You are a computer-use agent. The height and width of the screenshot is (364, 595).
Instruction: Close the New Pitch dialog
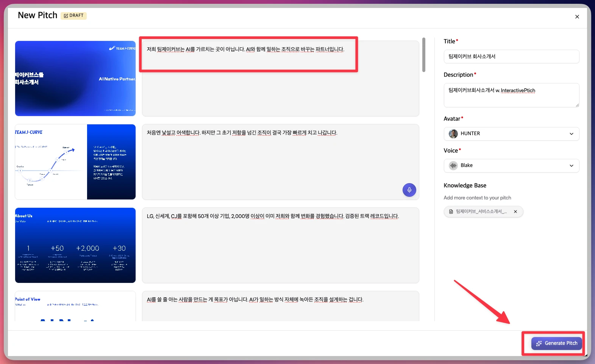pyautogui.click(x=577, y=17)
